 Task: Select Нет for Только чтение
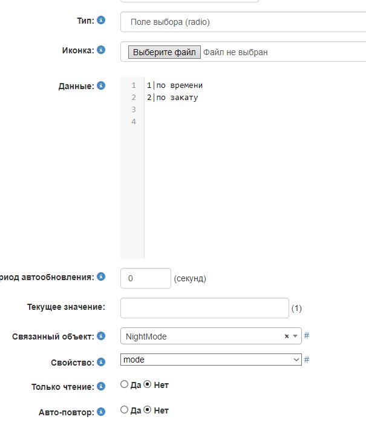pyautogui.click(x=147, y=384)
